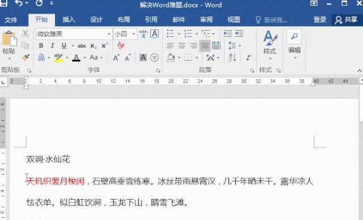This screenshot has width=363, height=220.
Task: Open the 文件 menu tab
Action: click(x=11, y=20)
